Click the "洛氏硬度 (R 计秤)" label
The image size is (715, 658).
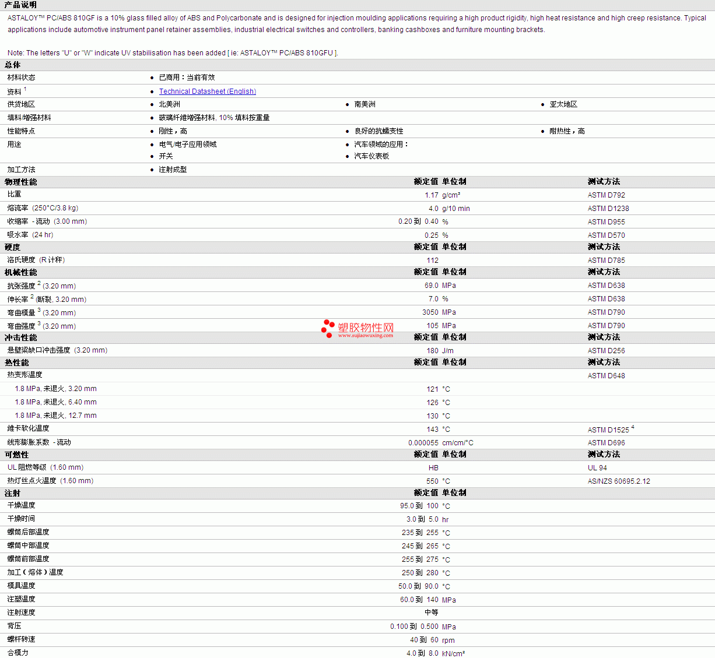tap(36, 260)
